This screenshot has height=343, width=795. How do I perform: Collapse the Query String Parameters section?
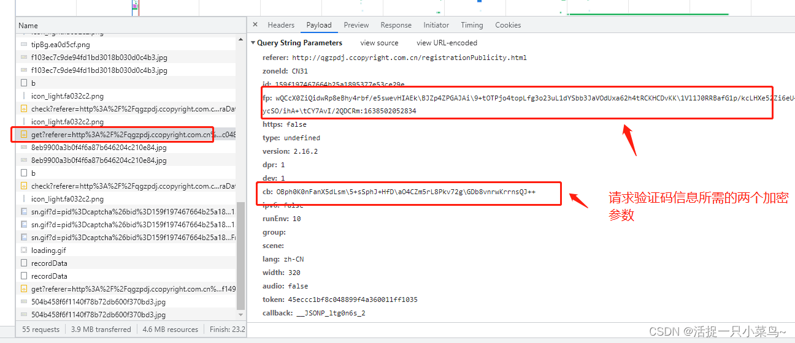pyautogui.click(x=253, y=43)
